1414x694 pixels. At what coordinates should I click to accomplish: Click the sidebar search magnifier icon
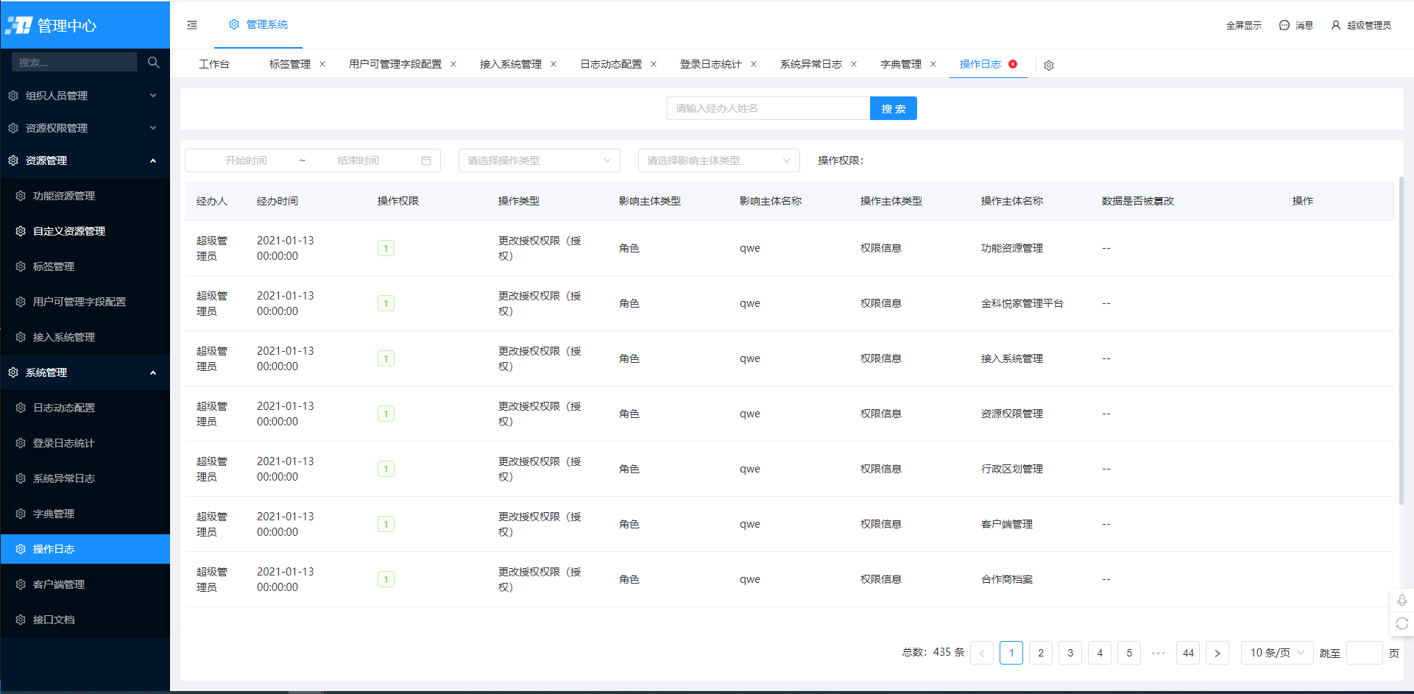click(x=153, y=63)
